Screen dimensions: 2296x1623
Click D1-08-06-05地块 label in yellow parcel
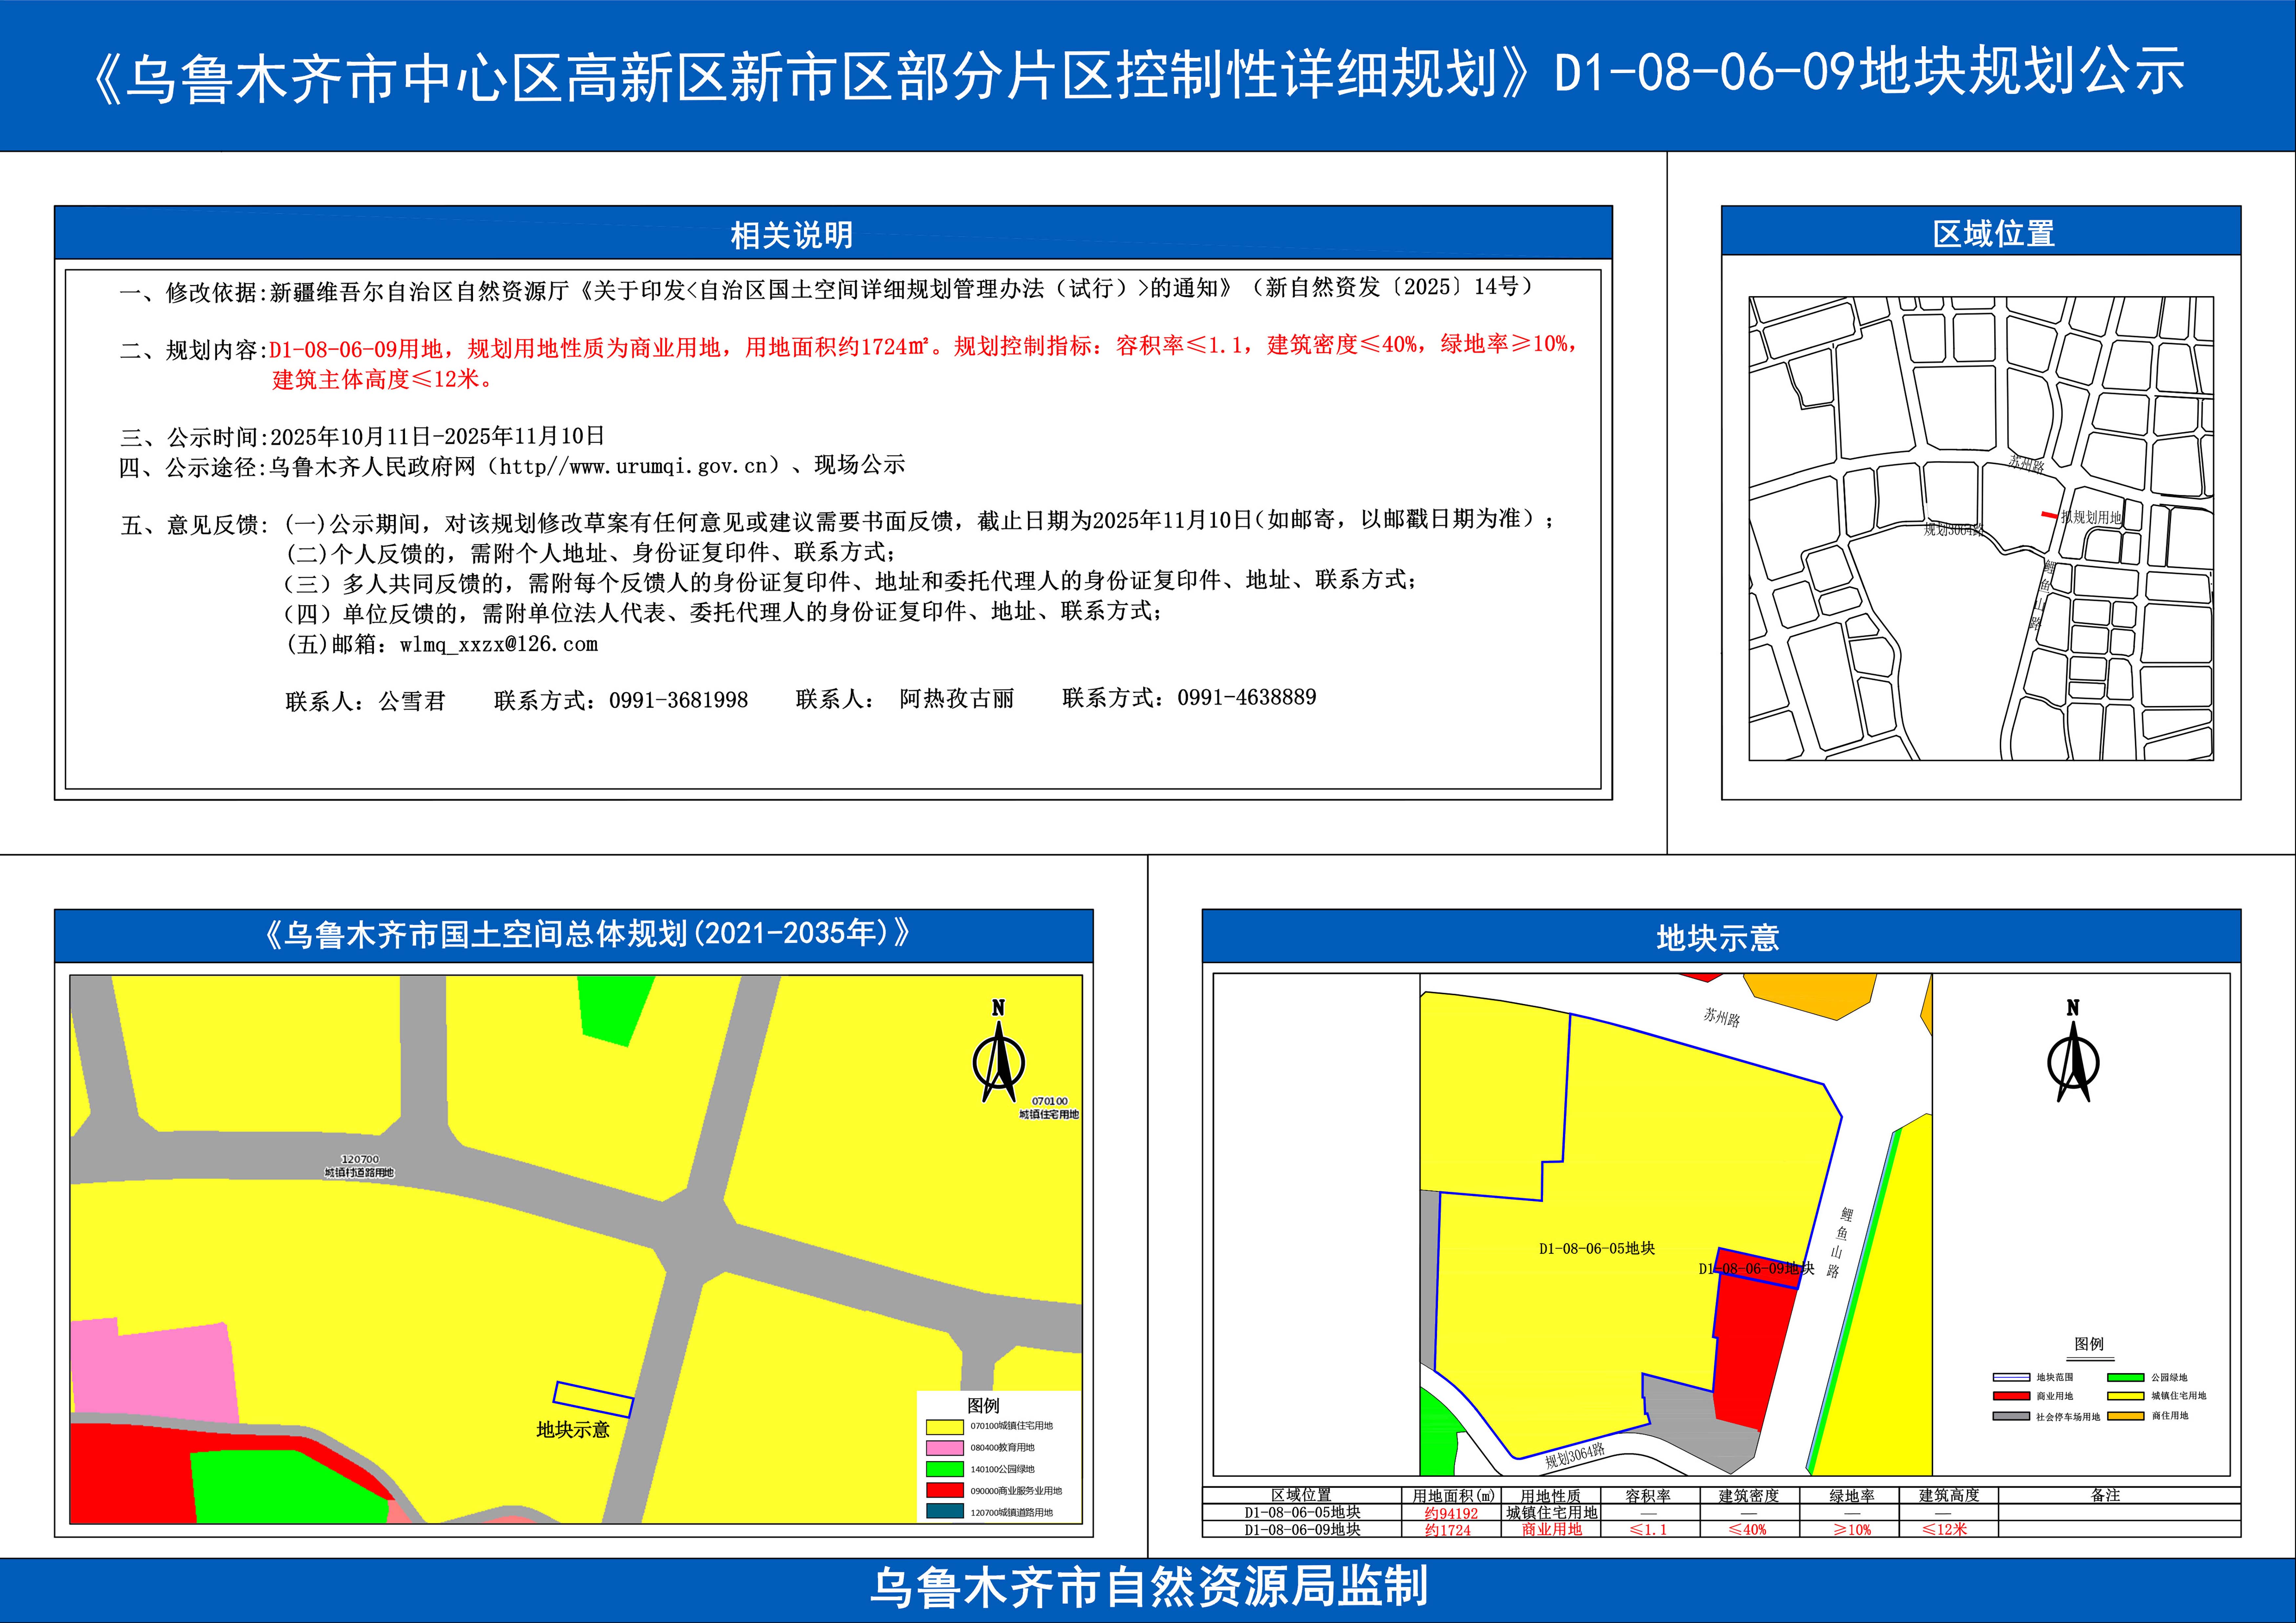(x=1597, y=1248)
